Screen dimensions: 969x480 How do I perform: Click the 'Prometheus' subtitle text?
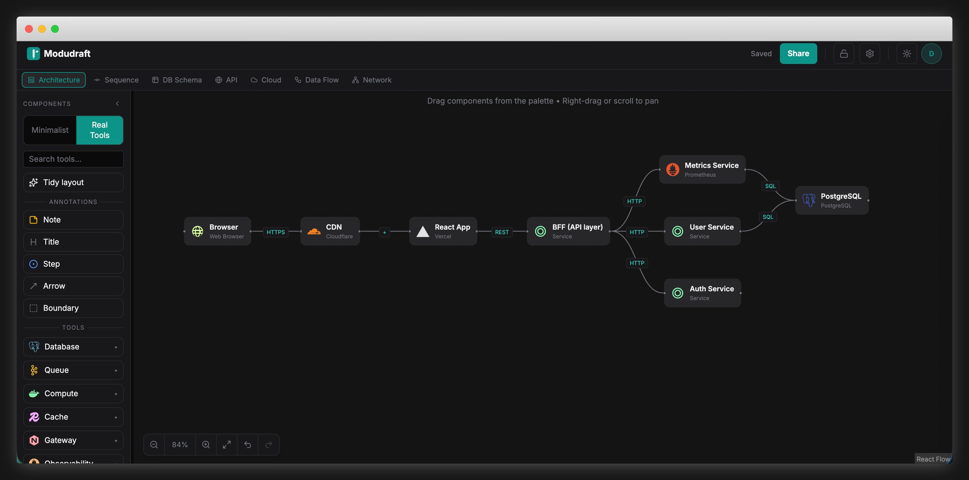700,175
